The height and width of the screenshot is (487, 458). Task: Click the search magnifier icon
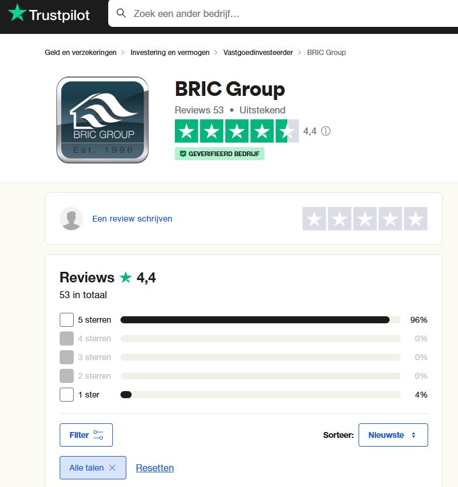[121, 13]
